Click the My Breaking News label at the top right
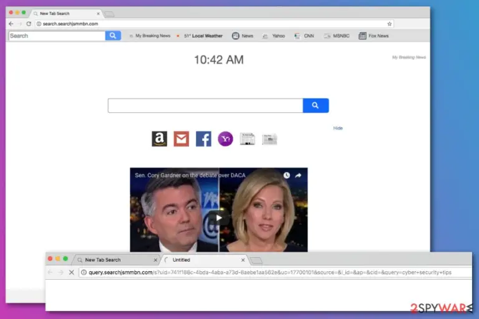The image size is (479, 319). (x=409, y=57)
